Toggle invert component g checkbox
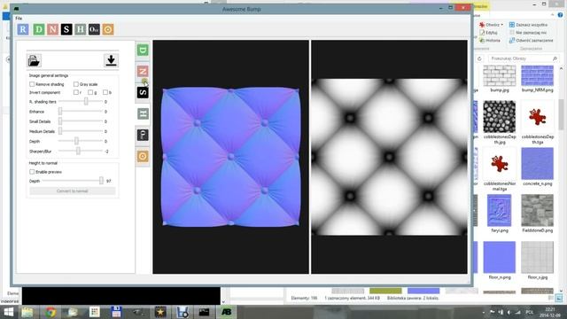The width and height of the screenshot is (567, 319). [x=90, y=92]
